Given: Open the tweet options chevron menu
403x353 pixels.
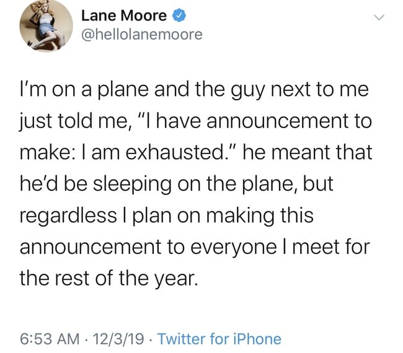Looking at the screenshot, I should click(379, 17).
